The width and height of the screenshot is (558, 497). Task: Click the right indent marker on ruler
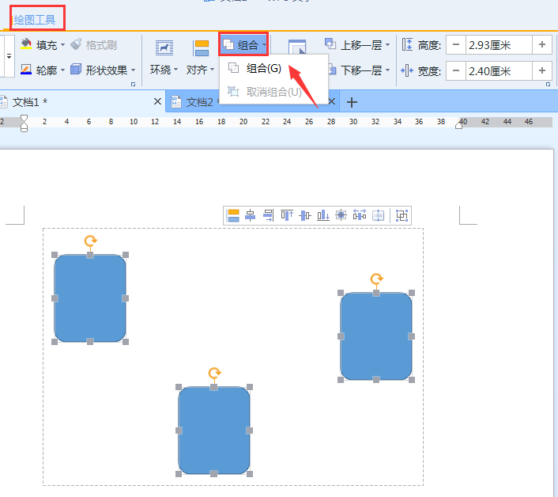pos(459,124)
